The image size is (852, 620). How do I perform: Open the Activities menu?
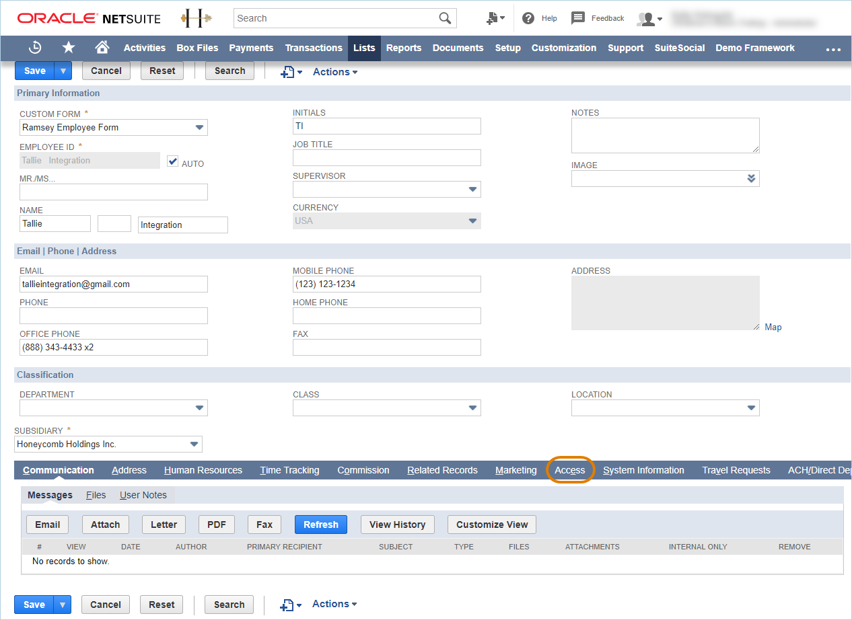145,48
